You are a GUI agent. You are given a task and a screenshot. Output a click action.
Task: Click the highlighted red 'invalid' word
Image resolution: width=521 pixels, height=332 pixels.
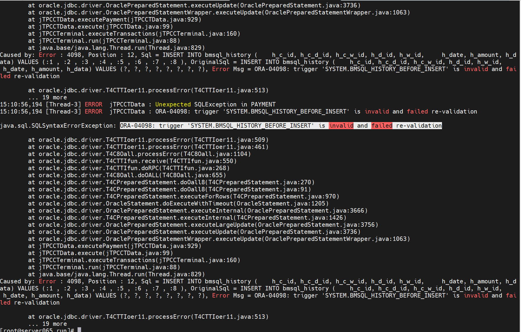[x=341, y=126]
